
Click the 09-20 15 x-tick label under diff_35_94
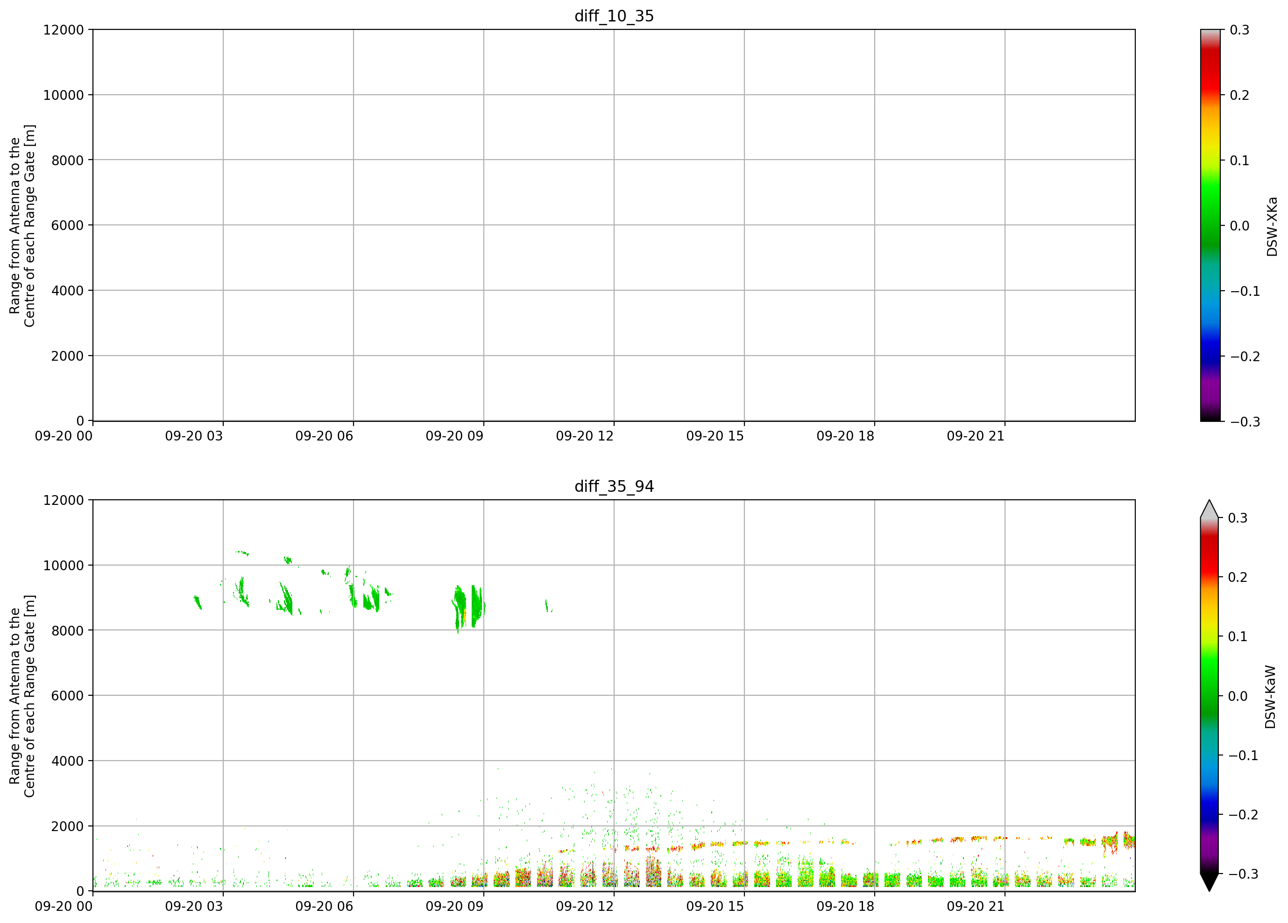coord(715,906)
